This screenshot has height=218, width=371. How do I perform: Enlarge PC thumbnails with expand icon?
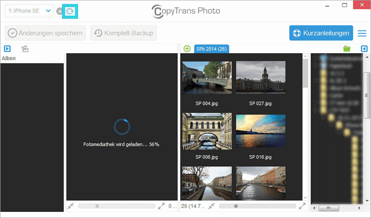click(302, 206)
